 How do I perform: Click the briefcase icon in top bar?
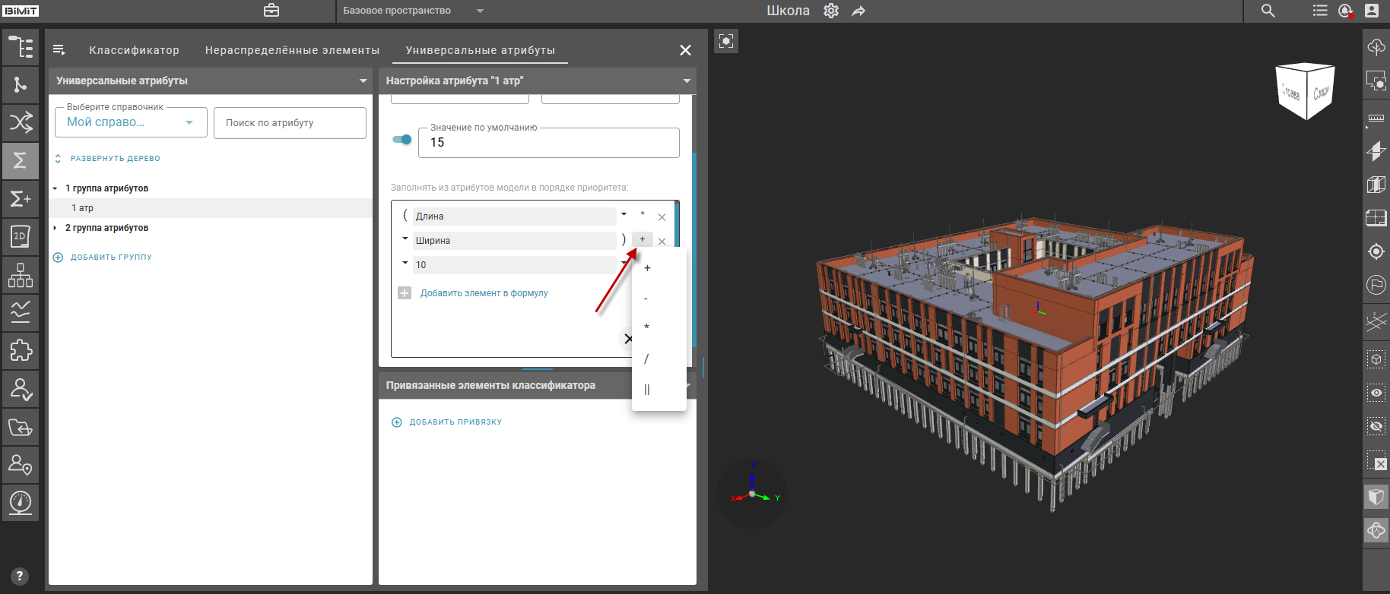(271, 11)
